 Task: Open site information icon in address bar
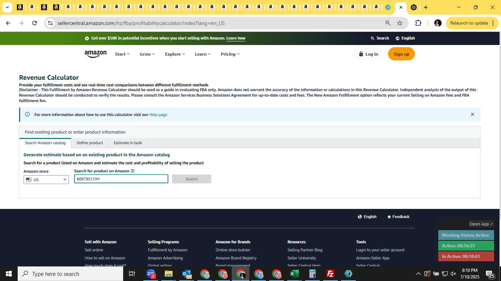[50, 23]
